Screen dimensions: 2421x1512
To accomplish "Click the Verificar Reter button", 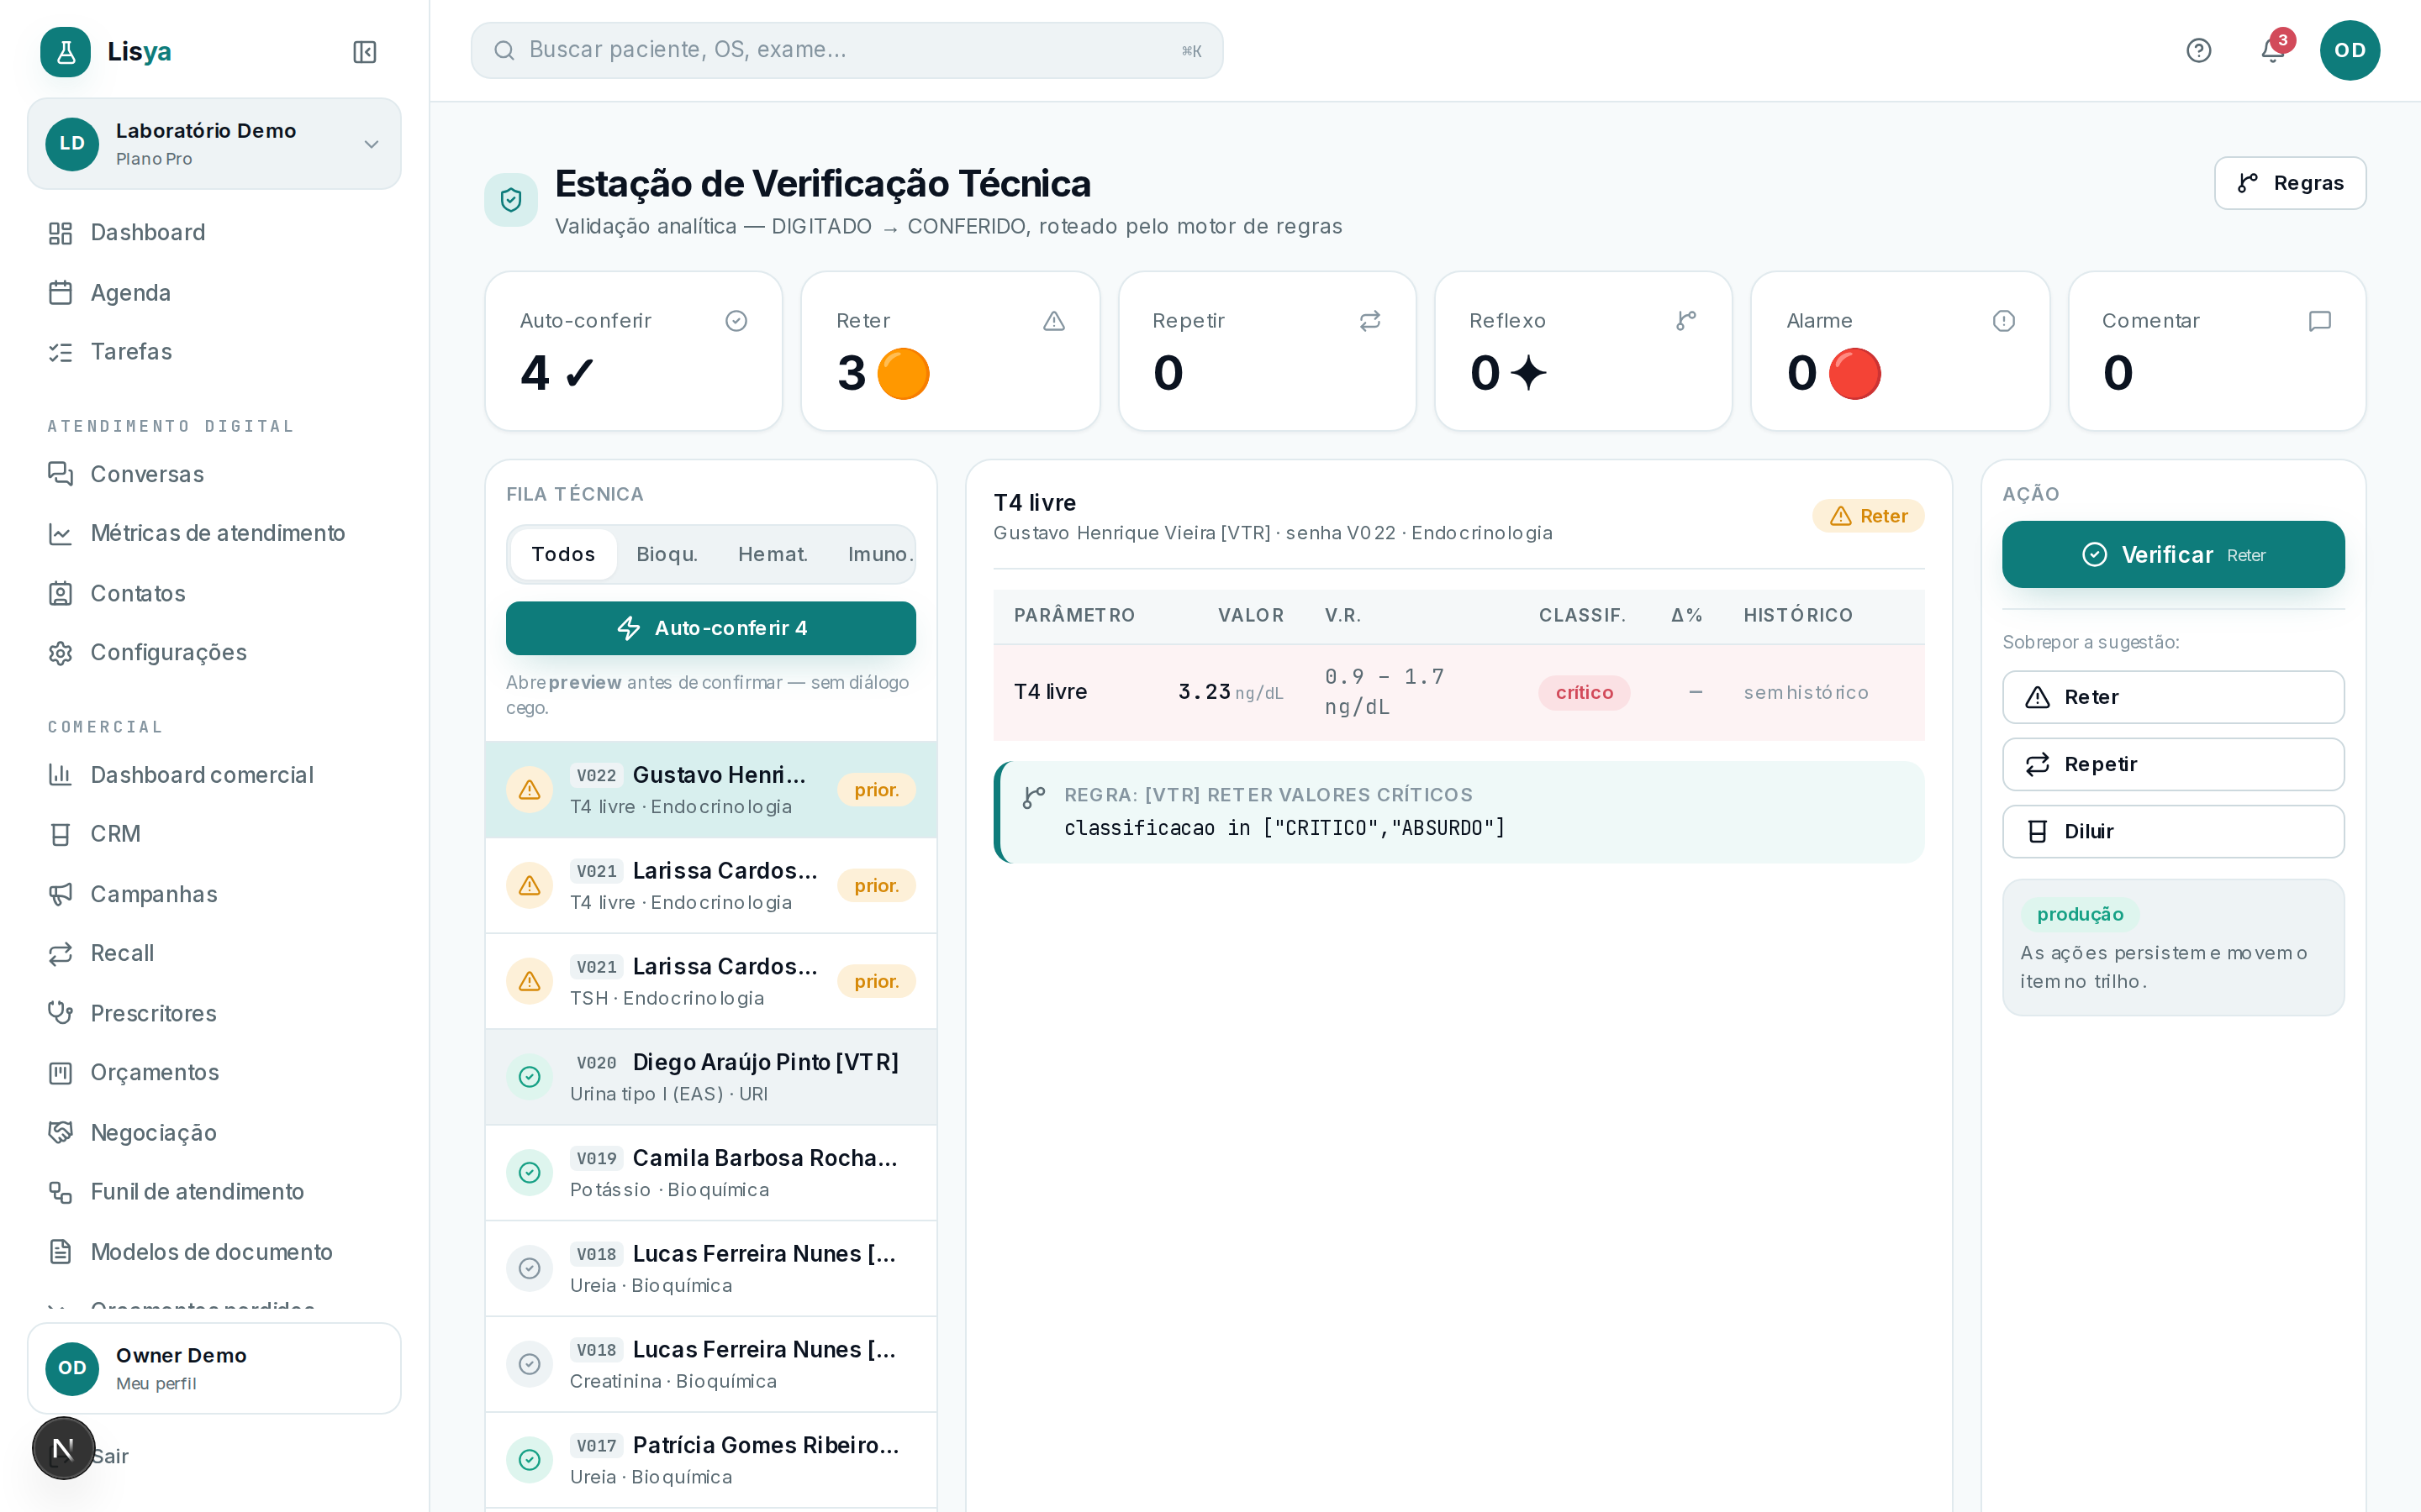I will pos(2173,554).
